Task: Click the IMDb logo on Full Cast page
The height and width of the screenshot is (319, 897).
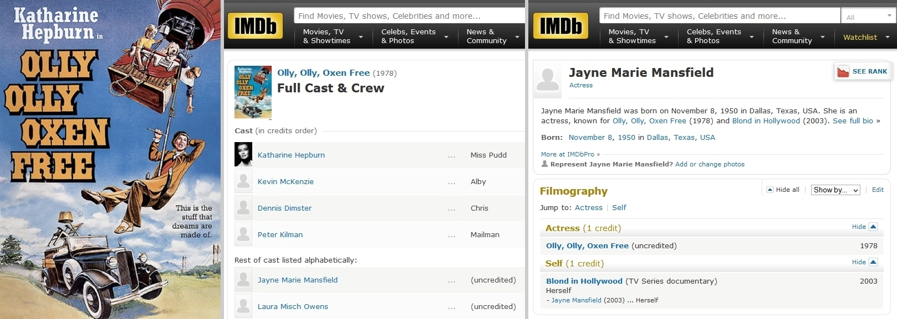Action: (x=255, y=26)
